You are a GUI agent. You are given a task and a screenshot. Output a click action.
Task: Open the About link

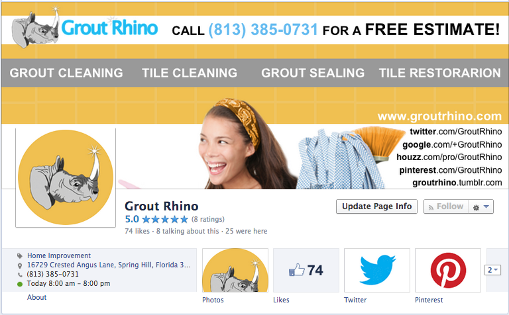[36, 297]
